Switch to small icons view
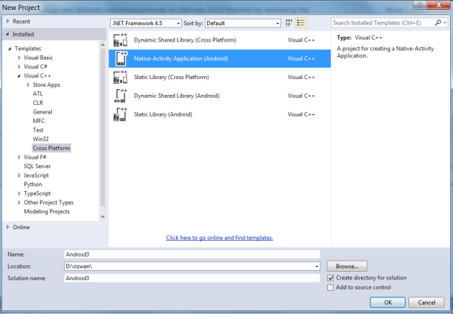453x314 pixels. (288, 23)
